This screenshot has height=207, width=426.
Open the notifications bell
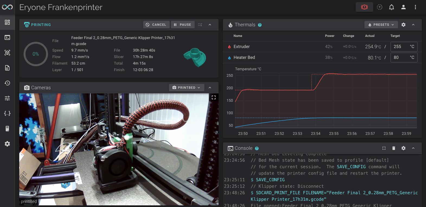[x=391, y=7]
